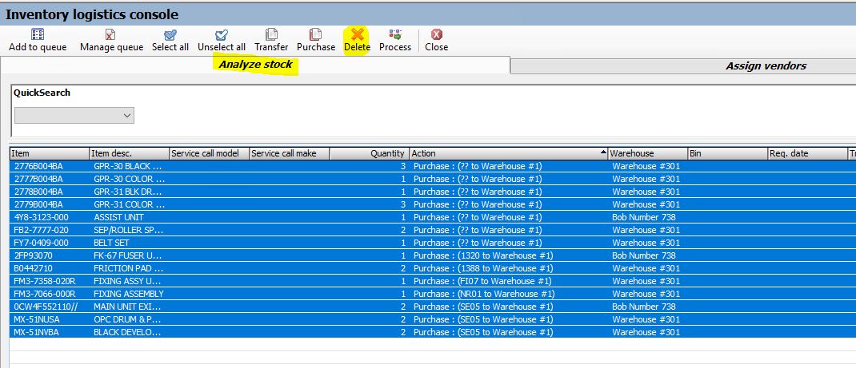Sort by the Action column header

coord(506,153)
